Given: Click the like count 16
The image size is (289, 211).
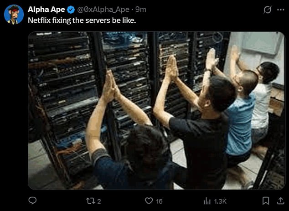Looking at the screenshot, I should click(x=159, y=201).
